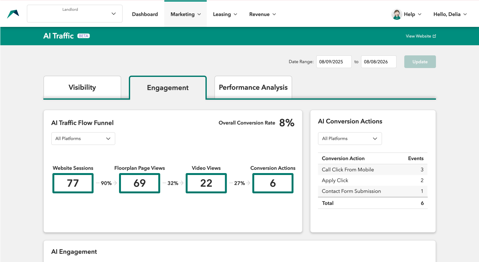This screenshot has height=262, width=479.
Task: Open the Landlord property selector dropdown
Action: coord(75,14)
